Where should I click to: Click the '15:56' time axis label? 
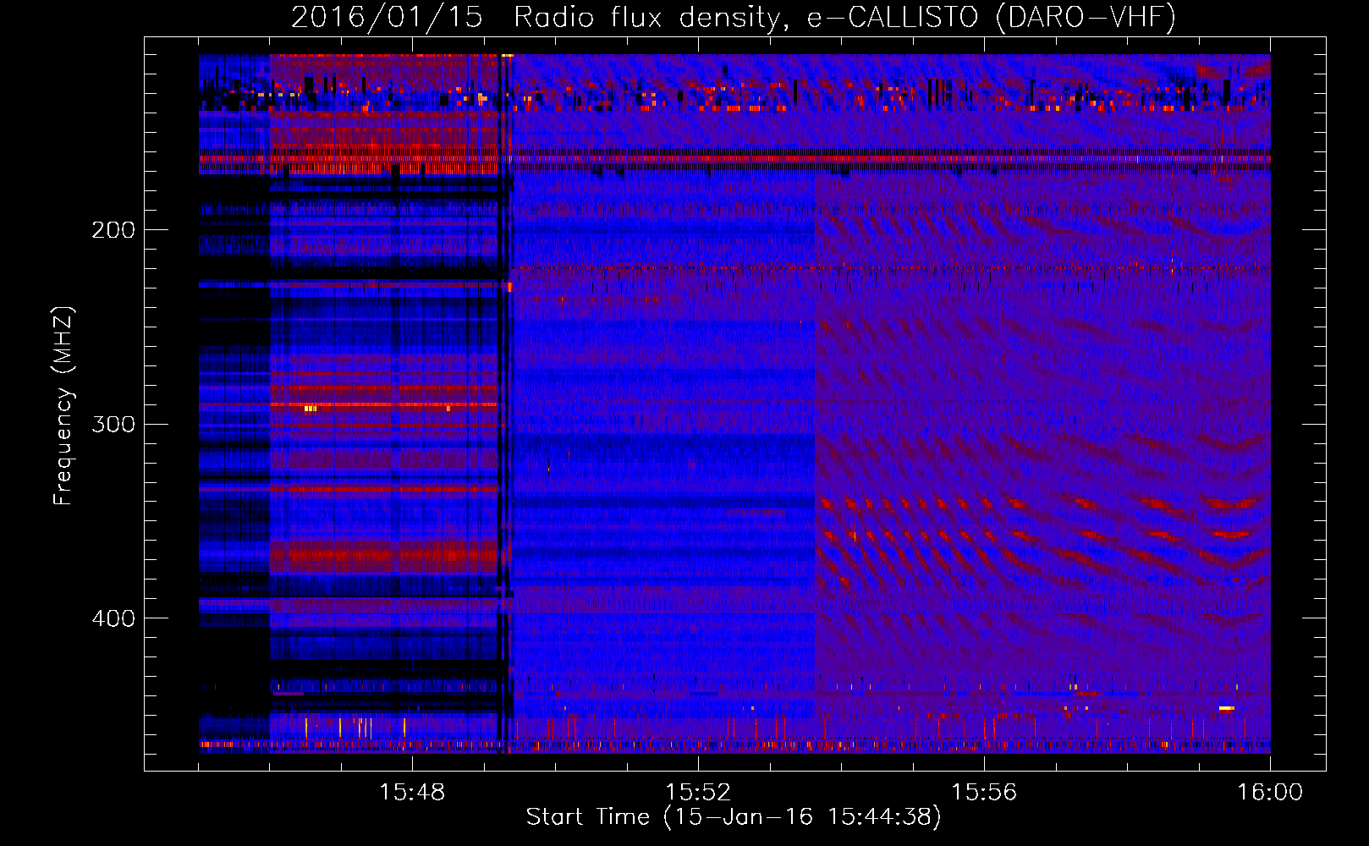coord(984,793)
